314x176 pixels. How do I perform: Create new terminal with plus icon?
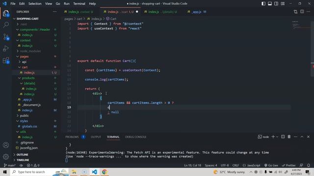(x=273, y=137)
